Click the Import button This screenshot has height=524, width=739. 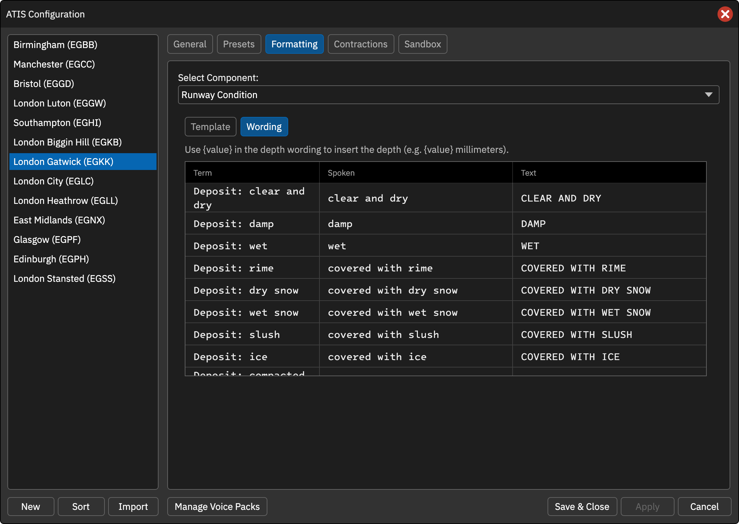tap(133, 507)
